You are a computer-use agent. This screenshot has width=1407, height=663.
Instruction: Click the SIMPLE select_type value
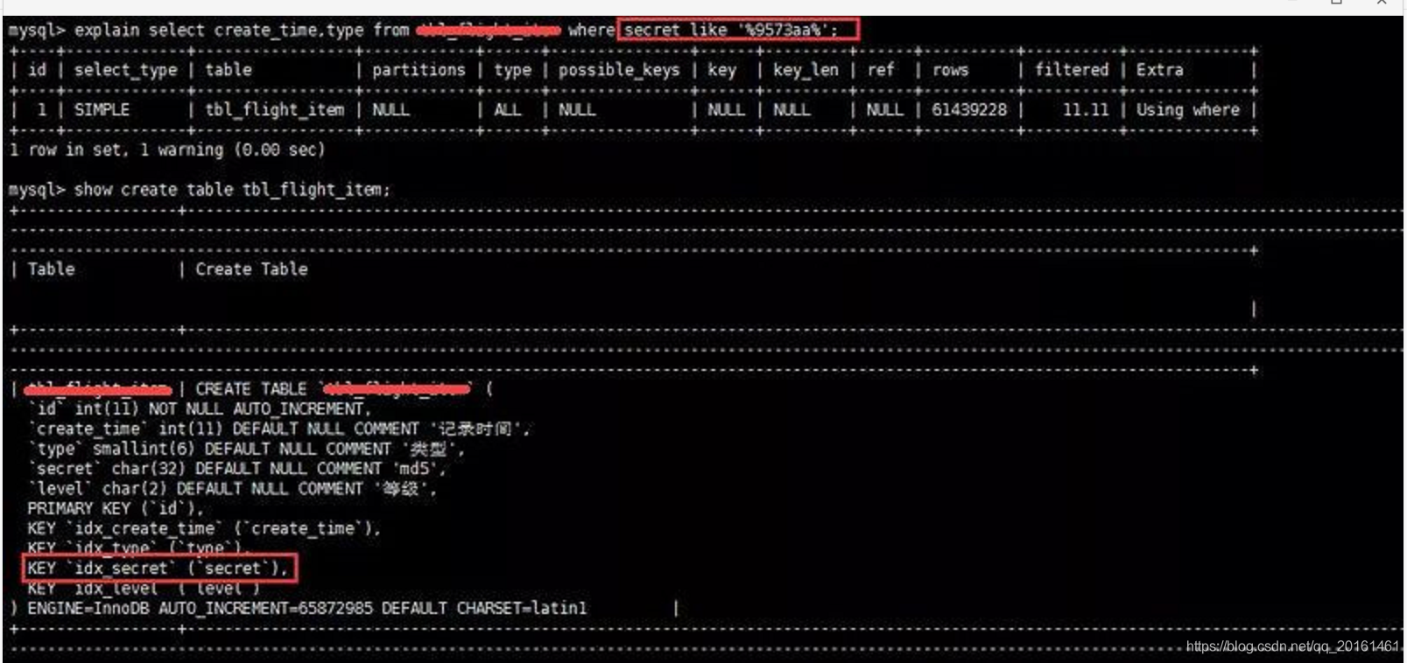[x=102, y=110]
